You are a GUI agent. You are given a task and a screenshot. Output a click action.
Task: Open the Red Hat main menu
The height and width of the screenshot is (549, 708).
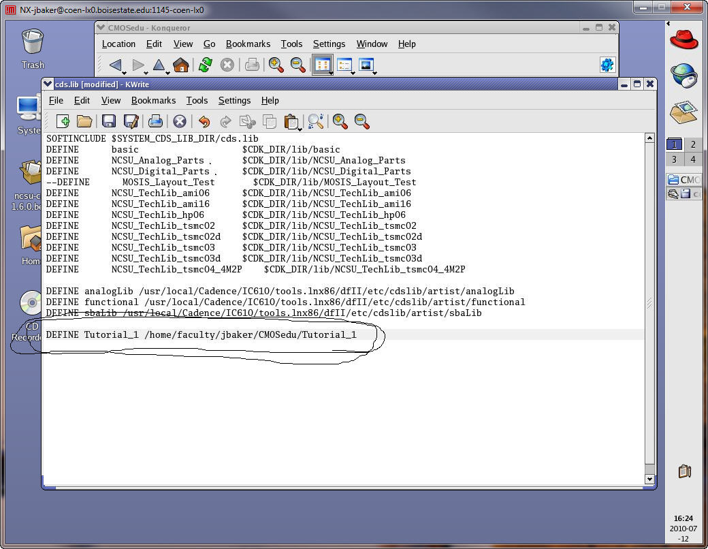tap(683, 40)
